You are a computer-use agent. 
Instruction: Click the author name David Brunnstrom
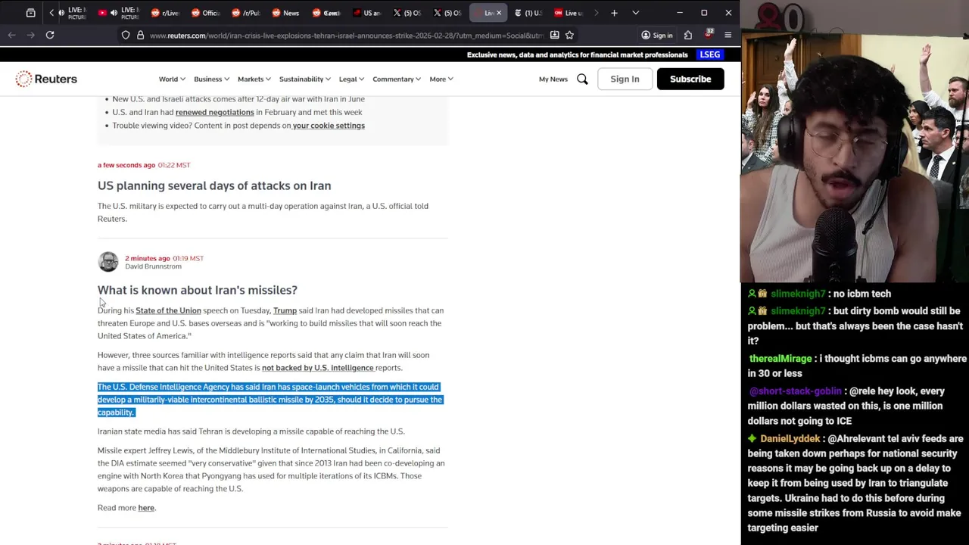click(153, 266)
